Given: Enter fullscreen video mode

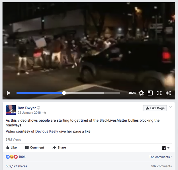Looking at the screenshot, I should [x=159, y=93].
